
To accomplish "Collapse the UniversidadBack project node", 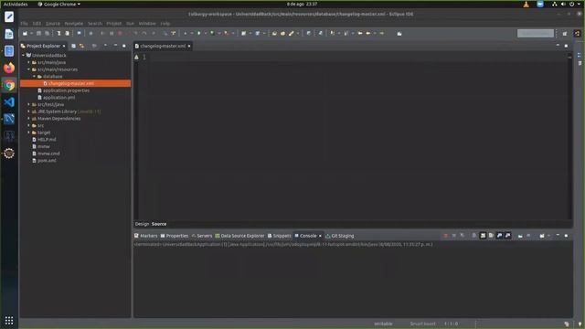I will [23, 55].
